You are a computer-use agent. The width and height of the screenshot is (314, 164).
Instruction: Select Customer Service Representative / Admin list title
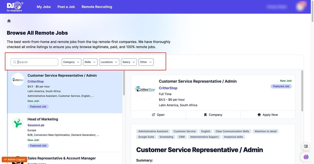62,75
